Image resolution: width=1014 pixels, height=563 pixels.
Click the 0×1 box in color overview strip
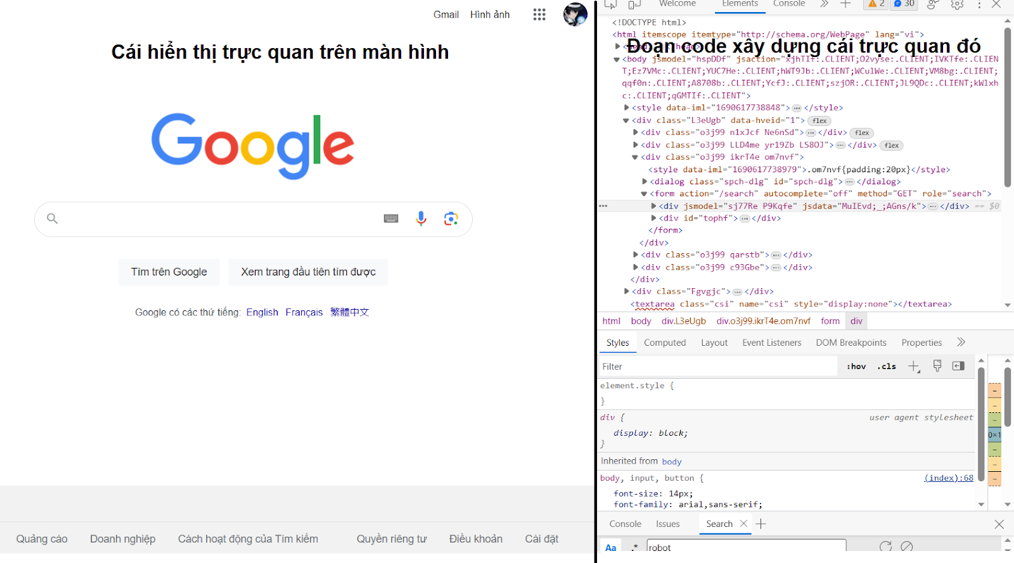(995, 434)
